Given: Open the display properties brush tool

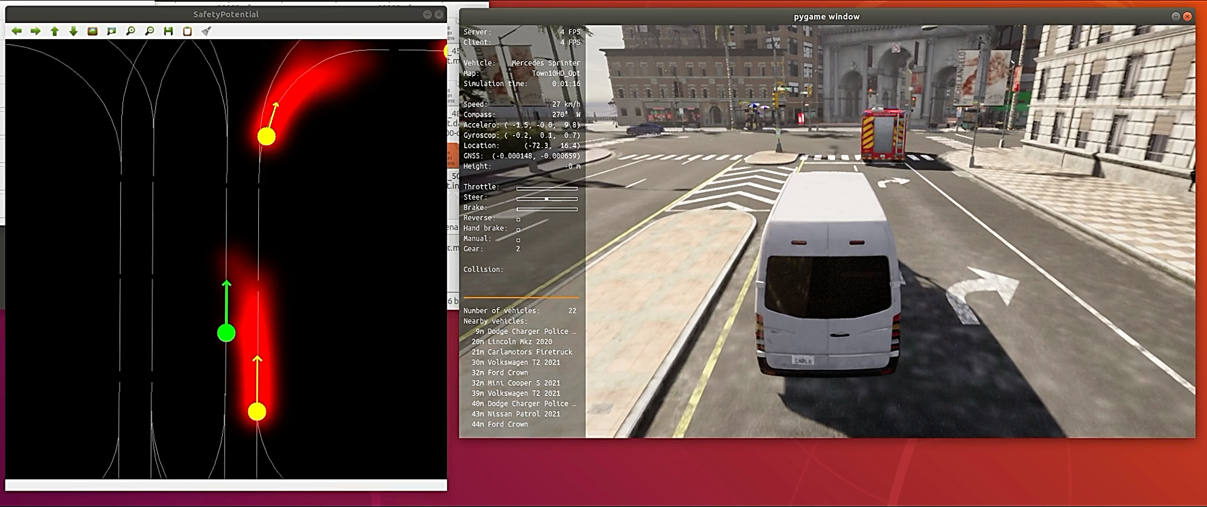Looking at the screenshot, I should (206, 31).
